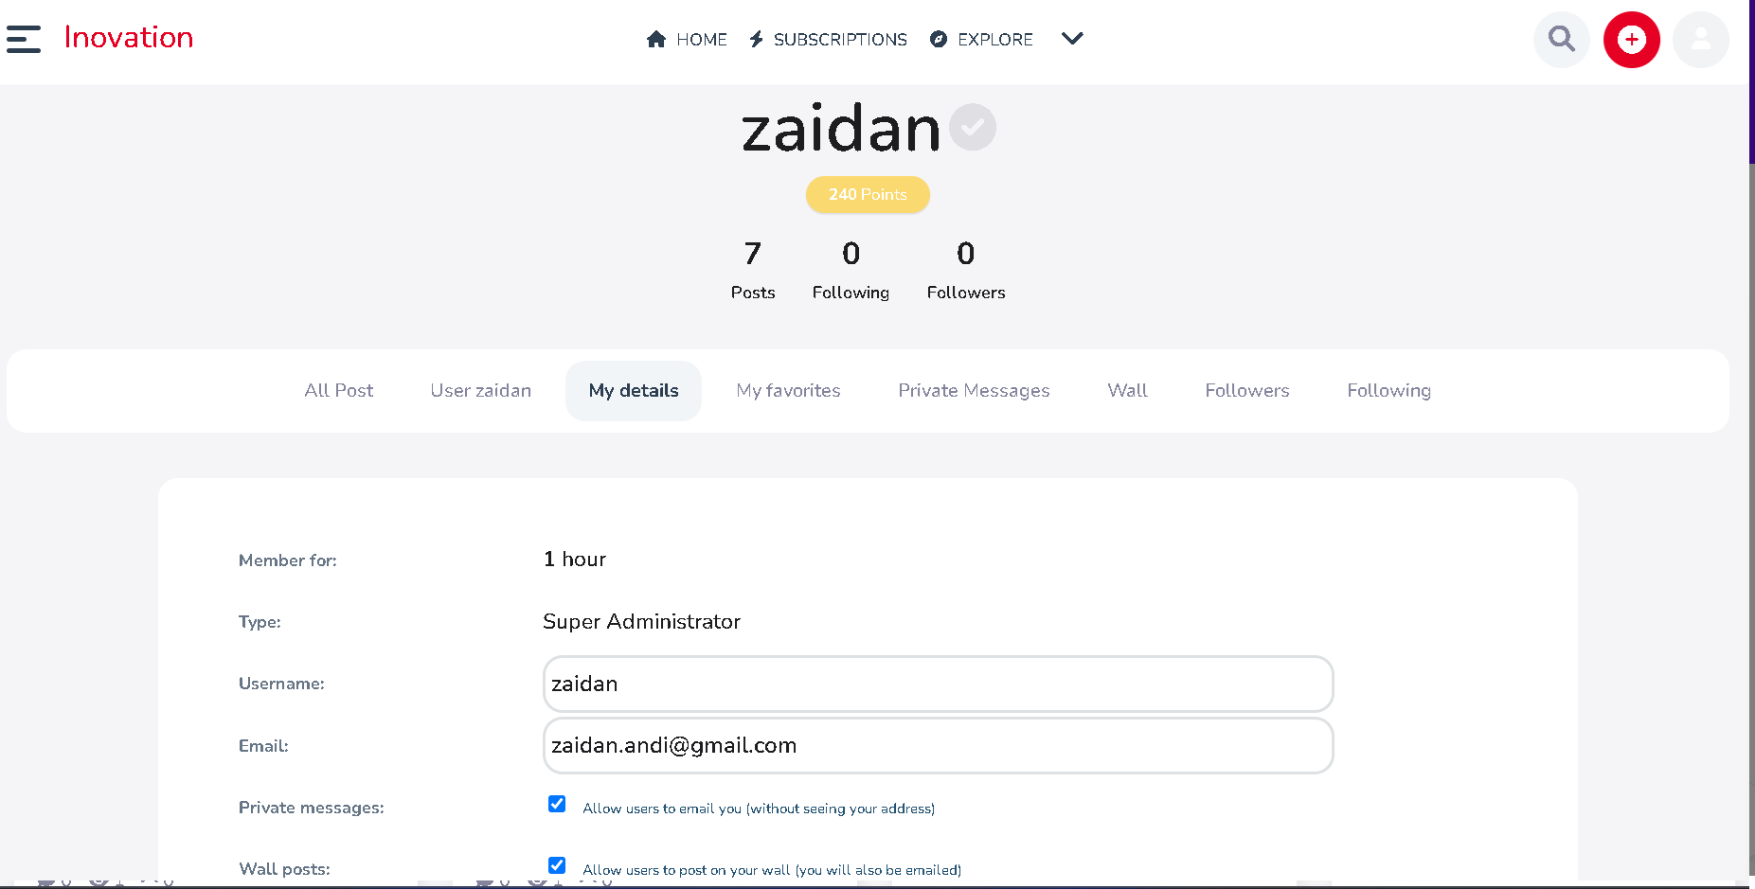
Task: Open the hamburger sidebar menu
Action: click(x=24, y=39)
